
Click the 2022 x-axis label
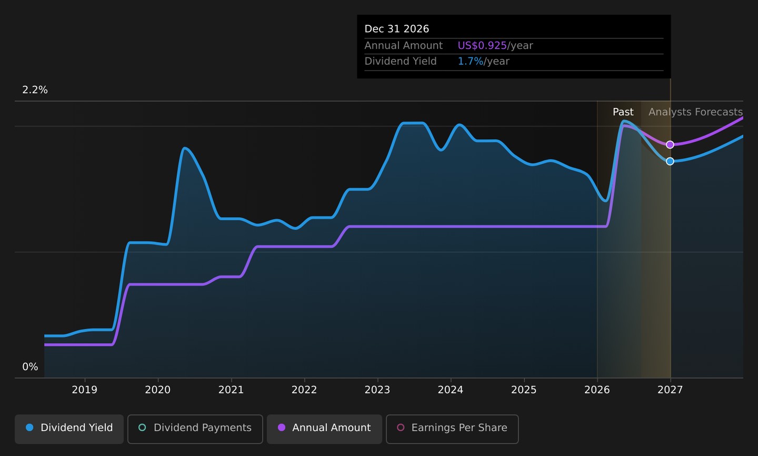click(304, 390)
